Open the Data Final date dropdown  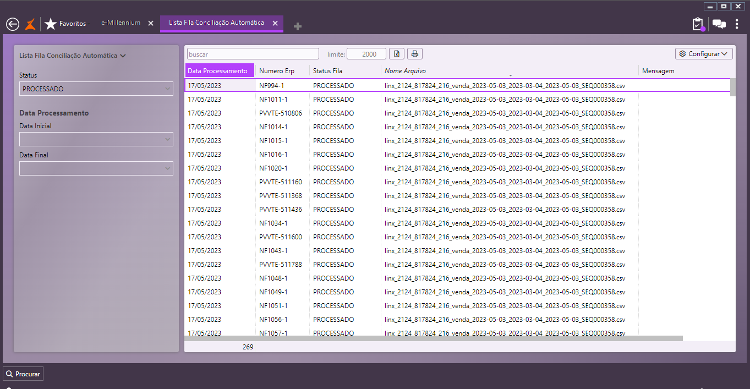pyautogui.click(x=96, y=168)
